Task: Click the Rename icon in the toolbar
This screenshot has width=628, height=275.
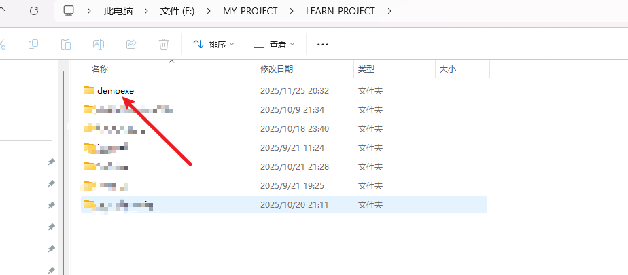Action: pyautogui.click(x=99, y=44)
